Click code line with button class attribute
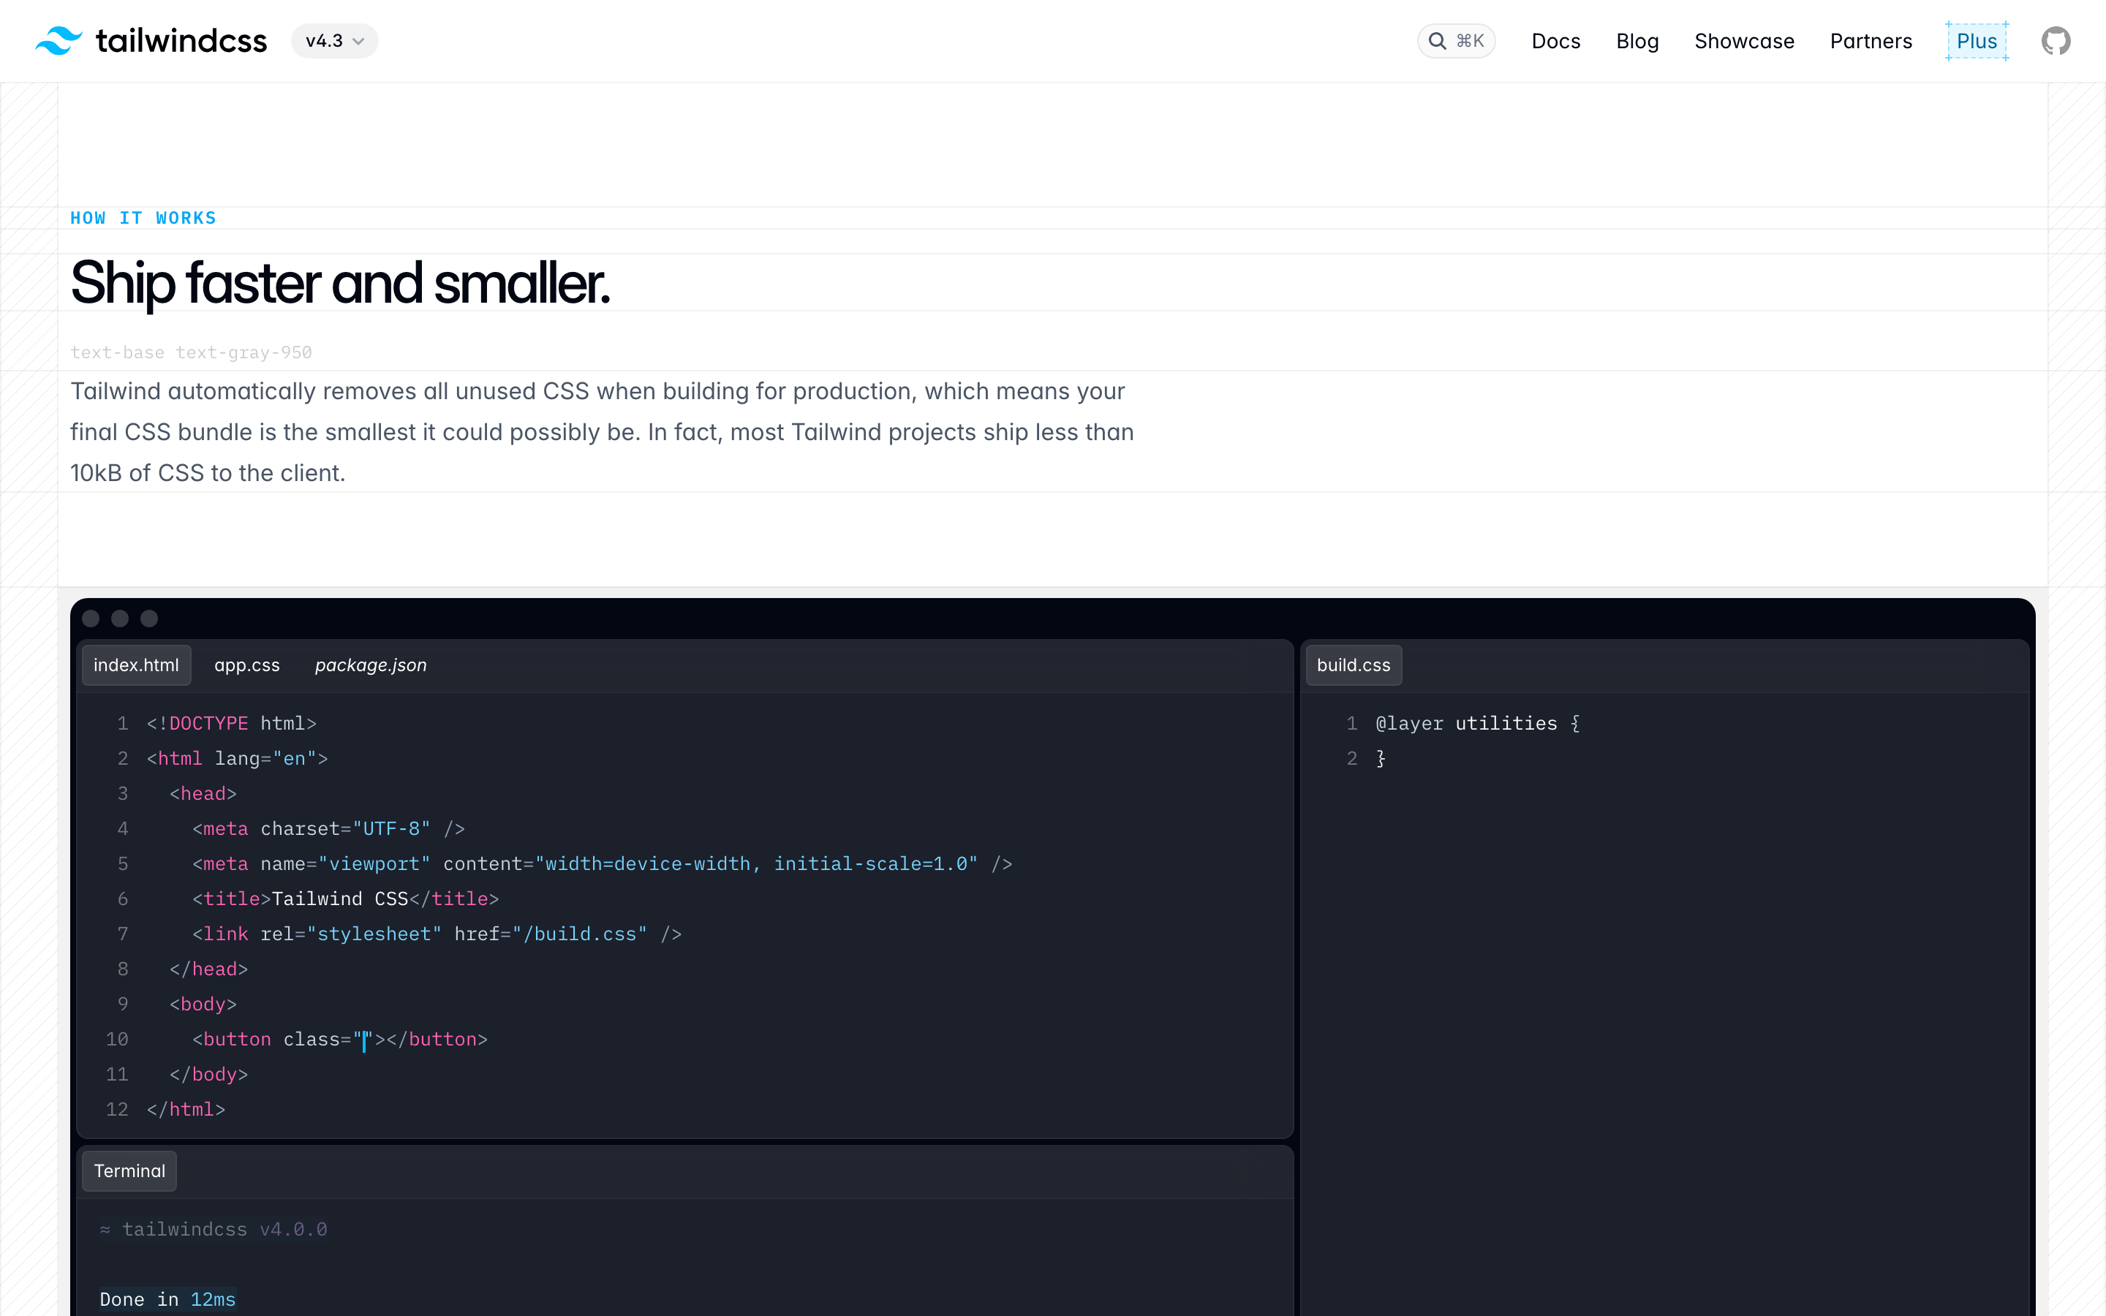This screenshot has width=2106, height=1316. pyautogui.click(x=339, y=1039)
